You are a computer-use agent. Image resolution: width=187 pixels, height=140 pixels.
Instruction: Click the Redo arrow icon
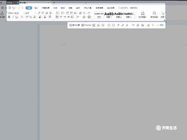(x=19, y=8)
